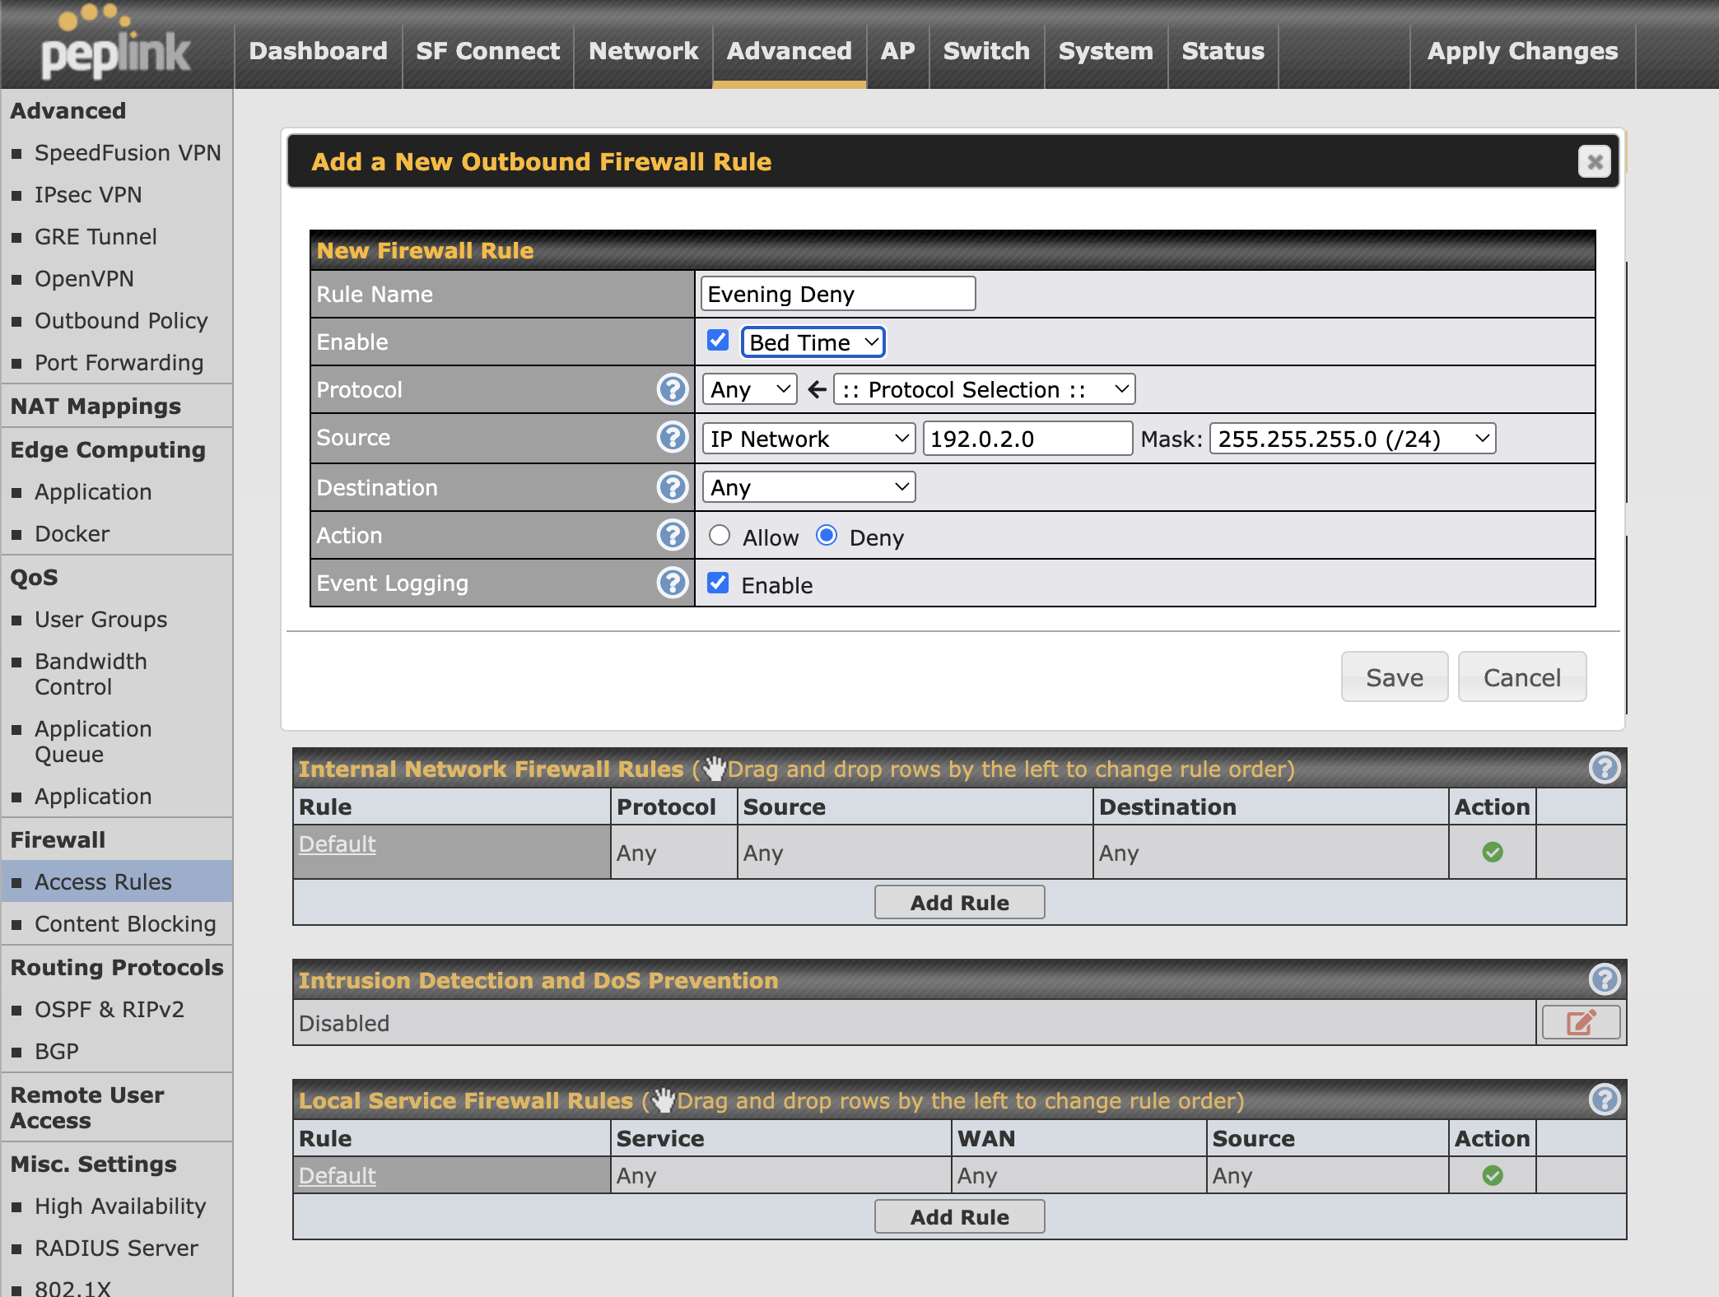Open help for Local Service Firewall Rules
1719x1297 pixels.
[x=1603, y=1099]
